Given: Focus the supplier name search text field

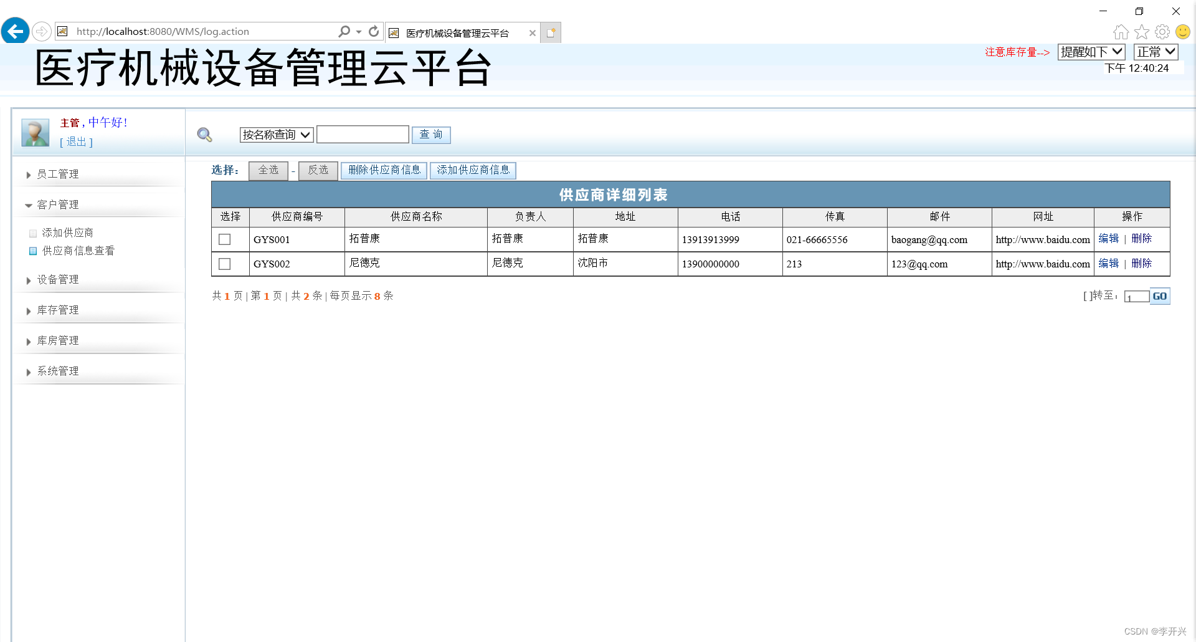Looking at the screenshot, I should (x=363, y=135).
